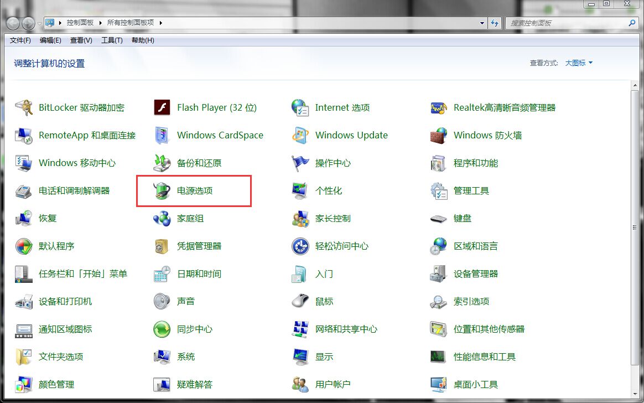Open the 编辑(E) menu
Screen dimensions: 644x403
pos(50,40)
